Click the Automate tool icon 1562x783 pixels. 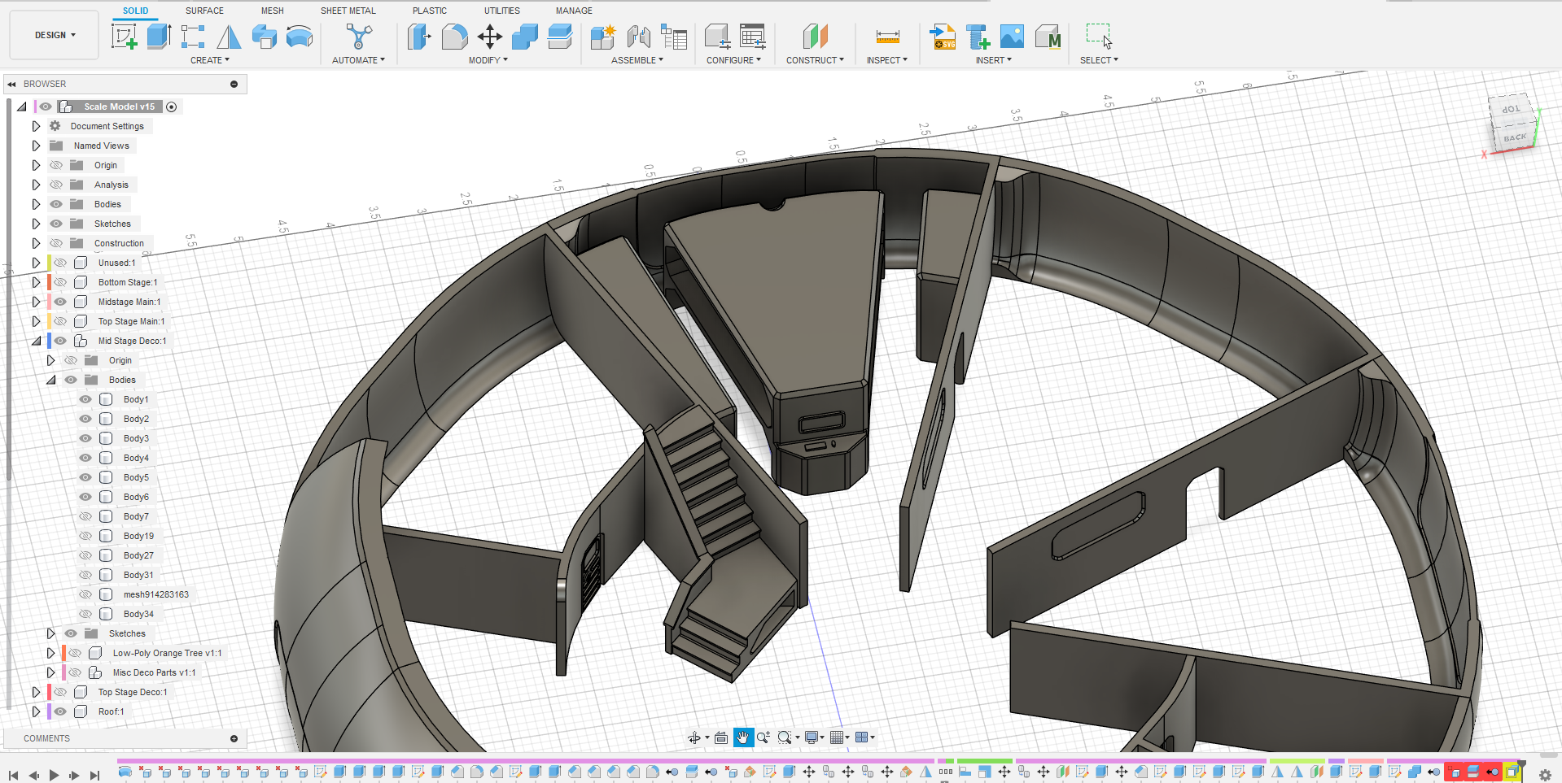click(358, 37)
